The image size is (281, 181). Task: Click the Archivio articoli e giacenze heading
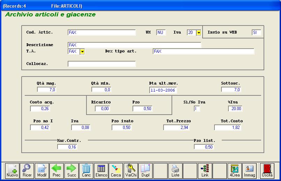click(50, 15)
